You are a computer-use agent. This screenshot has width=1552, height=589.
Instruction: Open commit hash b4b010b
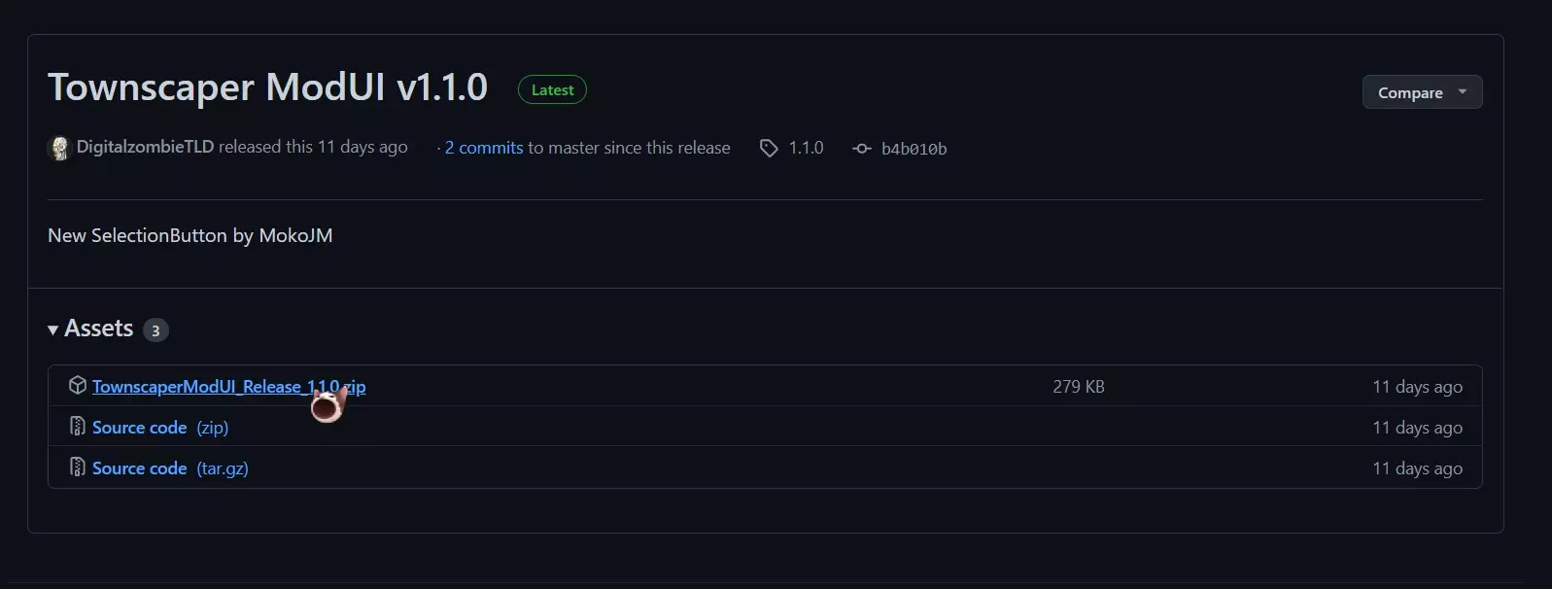[x=914, y=149]
